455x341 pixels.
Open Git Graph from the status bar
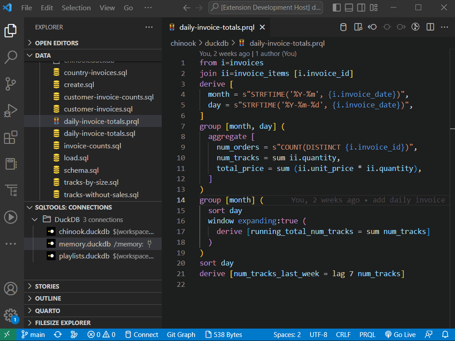[181, 334]
